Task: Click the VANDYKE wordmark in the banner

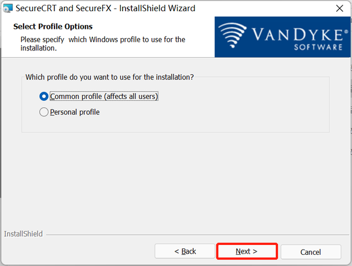Action: pyautogui.click(x=297, y=33)
